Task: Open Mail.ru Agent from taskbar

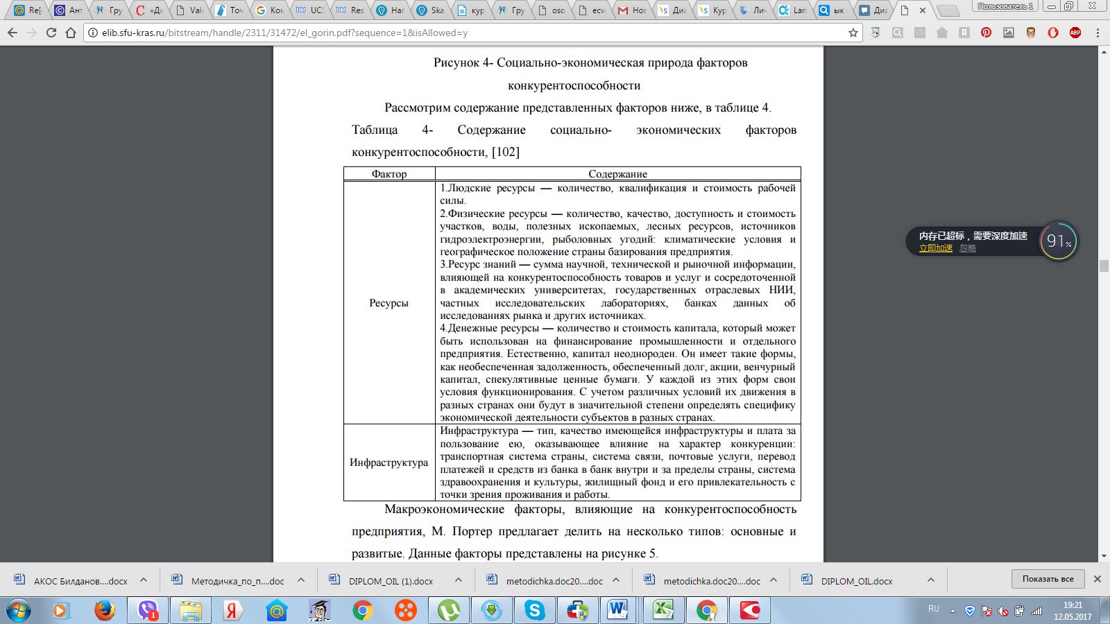Action: pyautogui.click(x=277, y=611)
